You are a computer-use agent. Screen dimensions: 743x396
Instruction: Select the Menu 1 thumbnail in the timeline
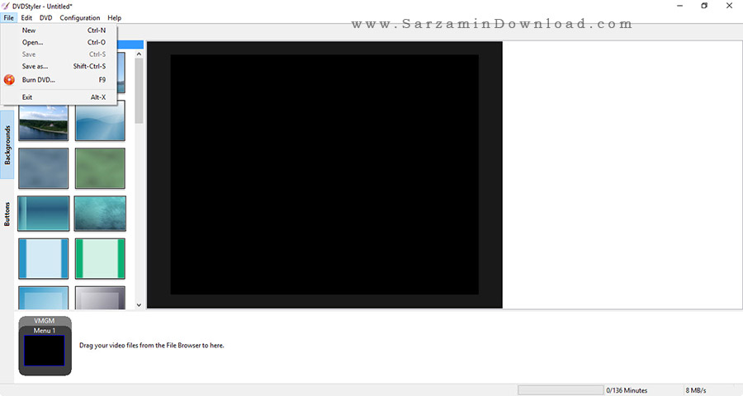44,351
